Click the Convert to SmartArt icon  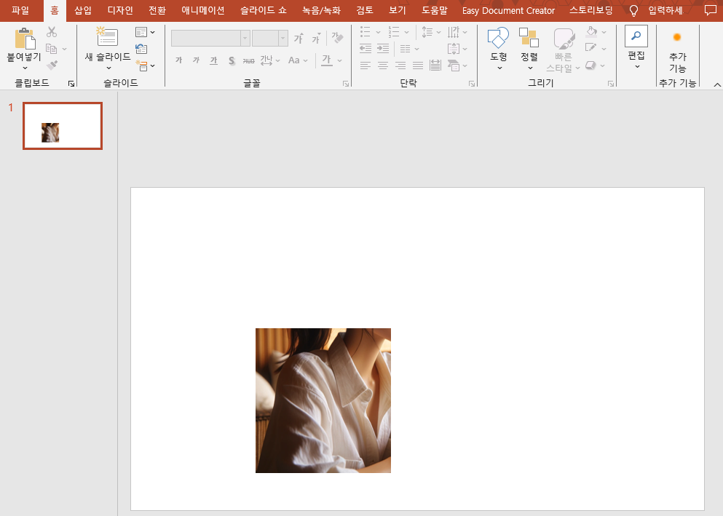pos(454,66)
